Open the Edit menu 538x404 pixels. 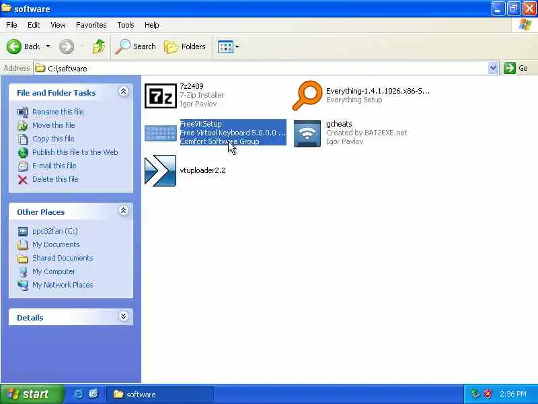click(x=34, y=25)
